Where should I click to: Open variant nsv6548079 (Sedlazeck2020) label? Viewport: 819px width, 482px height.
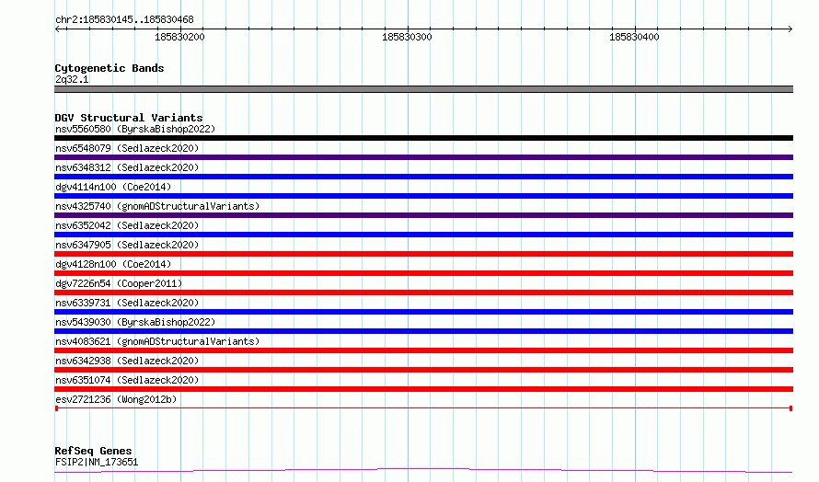pyautogui.click(x=127, y=148)
